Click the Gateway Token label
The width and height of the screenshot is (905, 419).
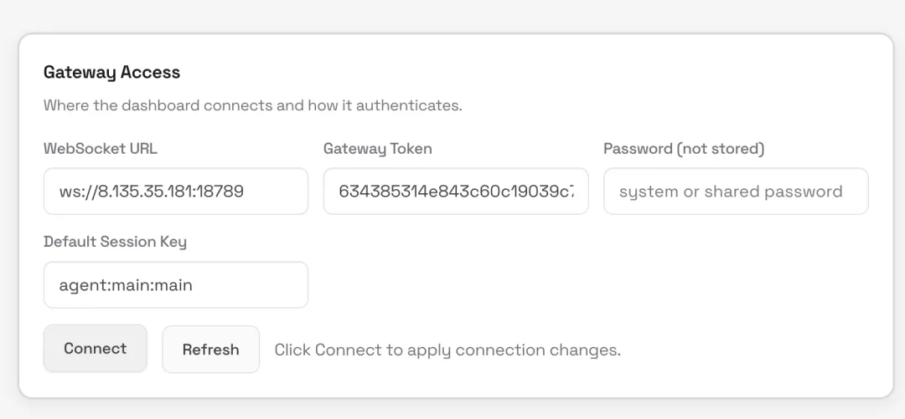(x=377, y=149)
